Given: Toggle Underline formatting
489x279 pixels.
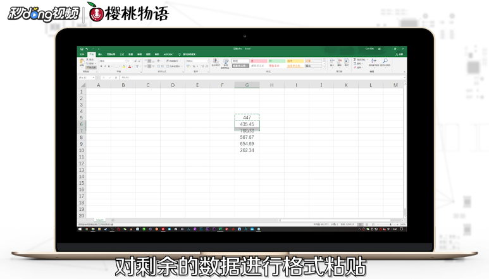Looking at the screenshot, I should (x=109, y=66).
